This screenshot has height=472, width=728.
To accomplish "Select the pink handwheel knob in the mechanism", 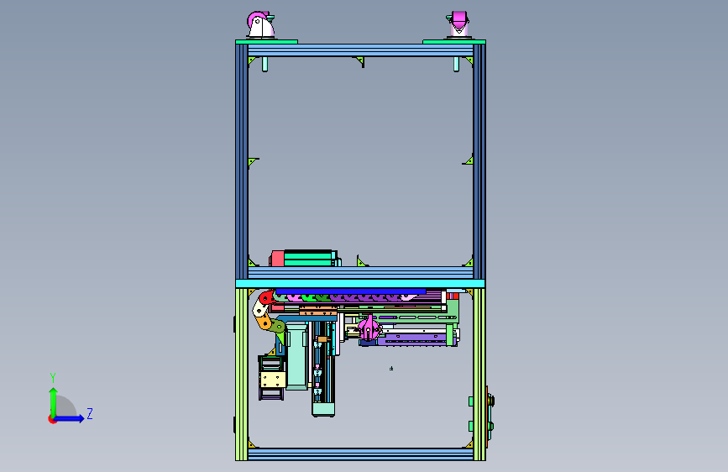I will pyautogui.click(x=369, y=328).
